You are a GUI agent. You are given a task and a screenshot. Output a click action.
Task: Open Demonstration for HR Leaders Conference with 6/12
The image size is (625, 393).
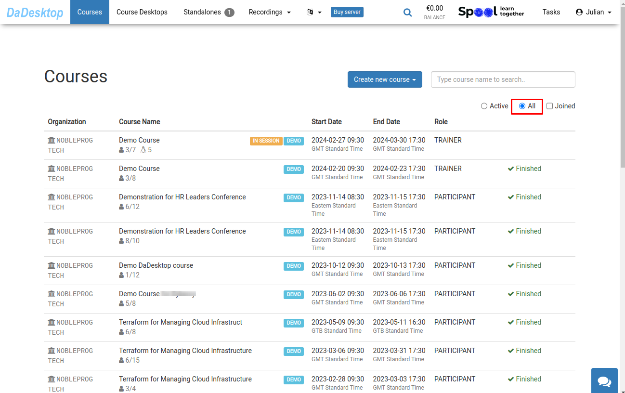182,197
